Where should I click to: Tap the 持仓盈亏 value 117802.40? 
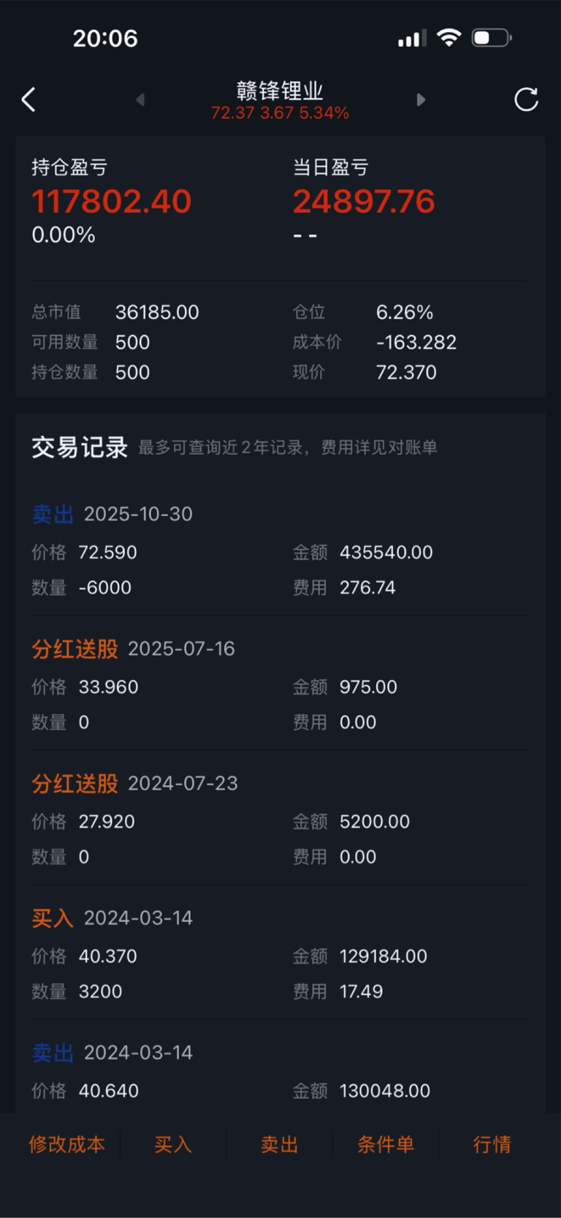(x=111, y=202)
